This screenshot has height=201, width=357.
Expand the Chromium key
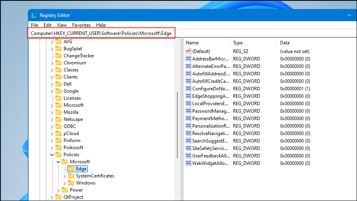52,63
